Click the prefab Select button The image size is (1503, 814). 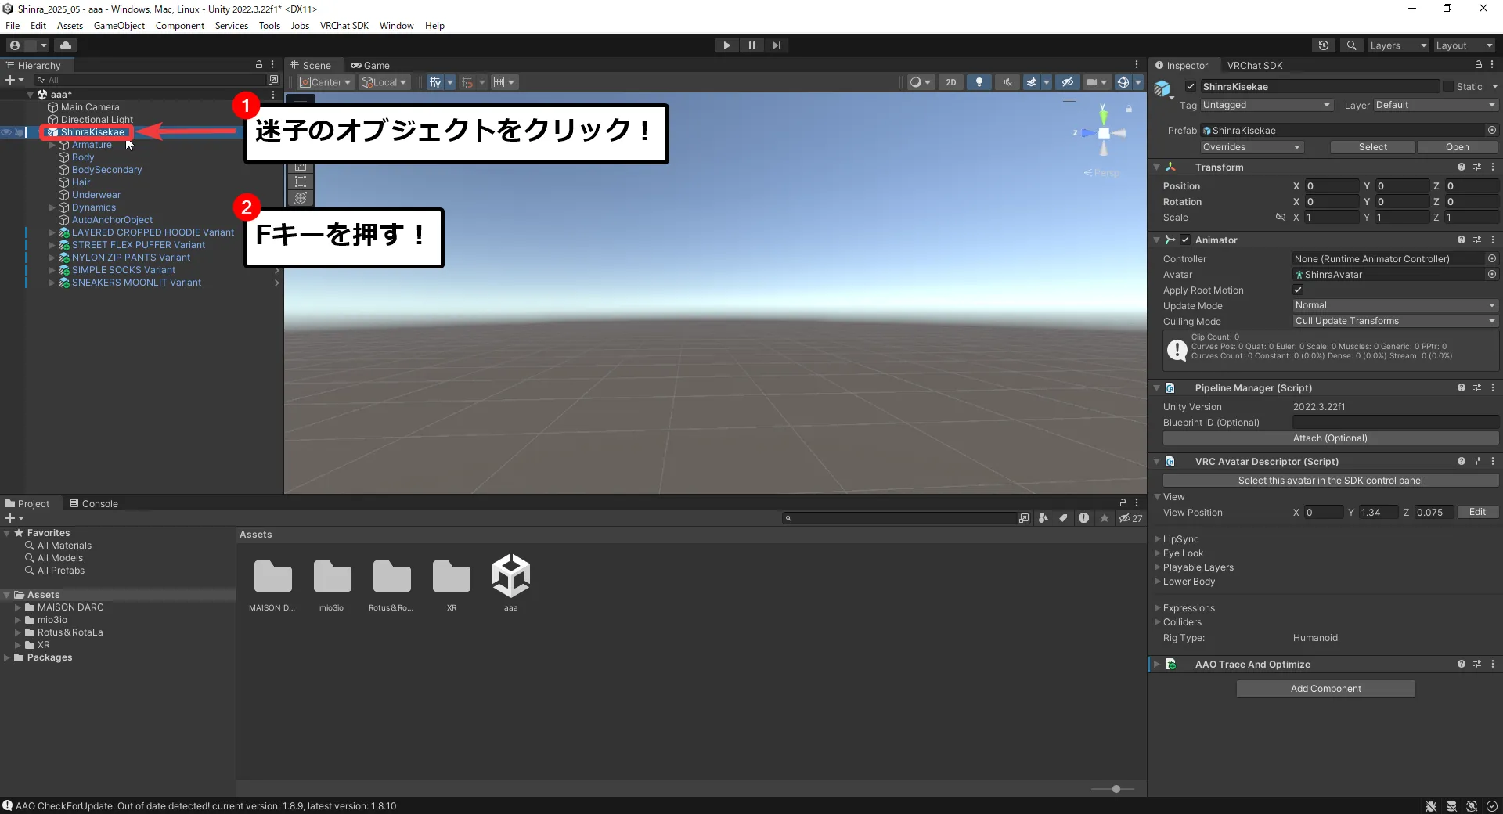(1372, 147)
